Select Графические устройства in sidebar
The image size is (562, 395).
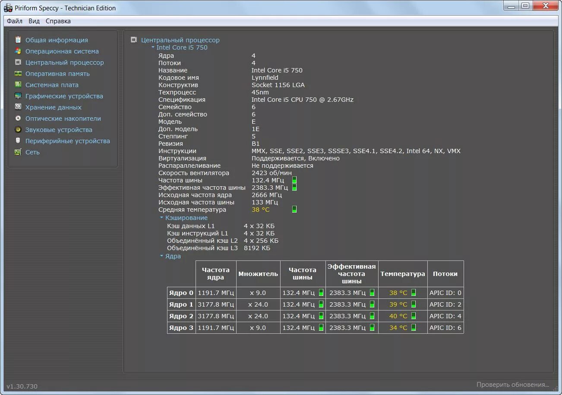(x=64, y=96)
